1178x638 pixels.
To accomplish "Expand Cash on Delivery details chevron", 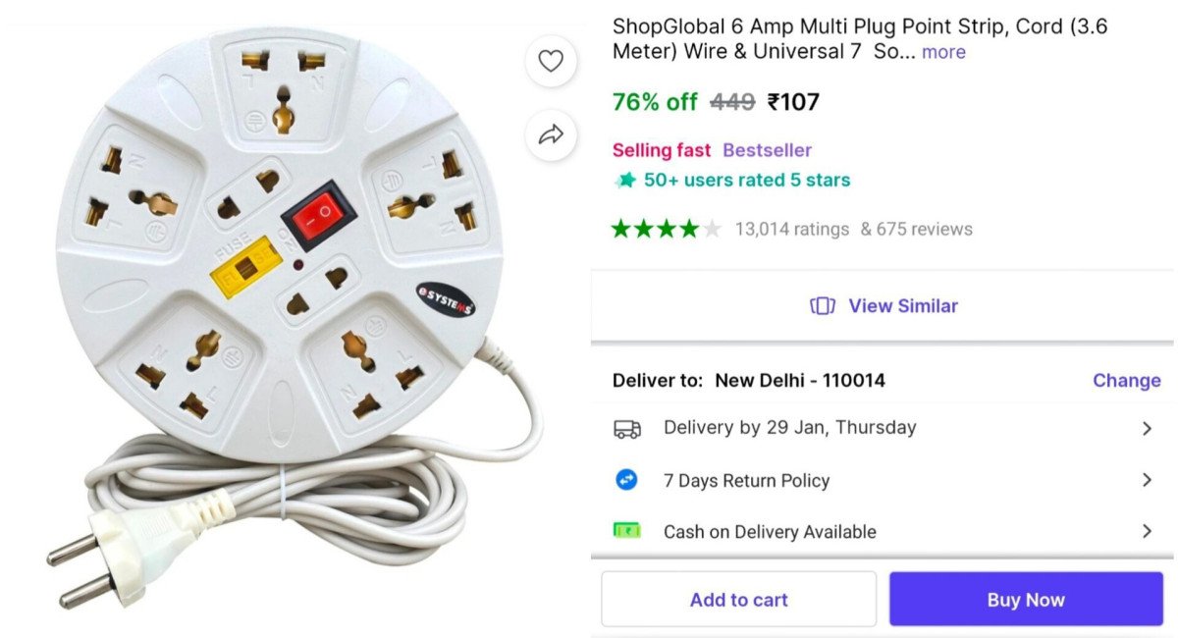I will [1147, 531].
